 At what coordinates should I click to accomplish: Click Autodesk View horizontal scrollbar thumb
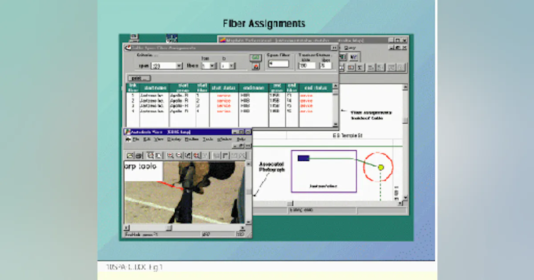(x=169, y=228)
